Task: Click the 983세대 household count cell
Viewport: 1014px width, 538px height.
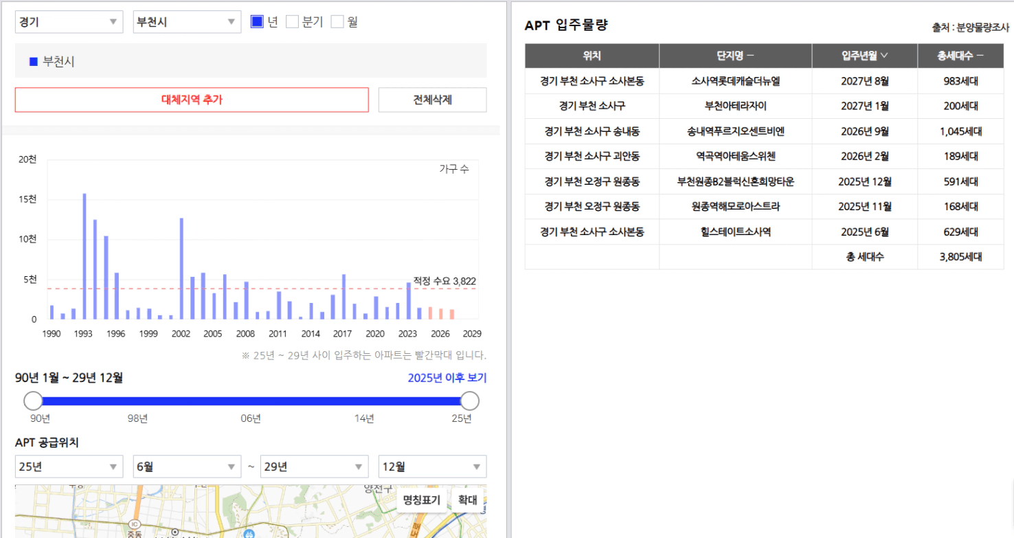Action: click(960, 81)
